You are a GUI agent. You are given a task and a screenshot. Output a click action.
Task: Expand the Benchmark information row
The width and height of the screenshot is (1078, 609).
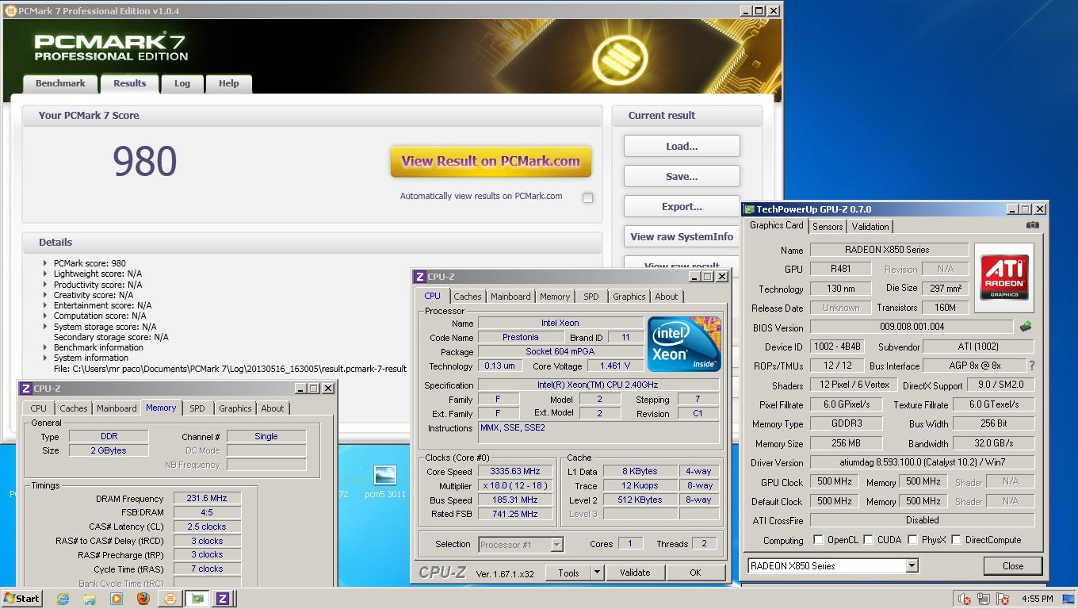point(45,347)
